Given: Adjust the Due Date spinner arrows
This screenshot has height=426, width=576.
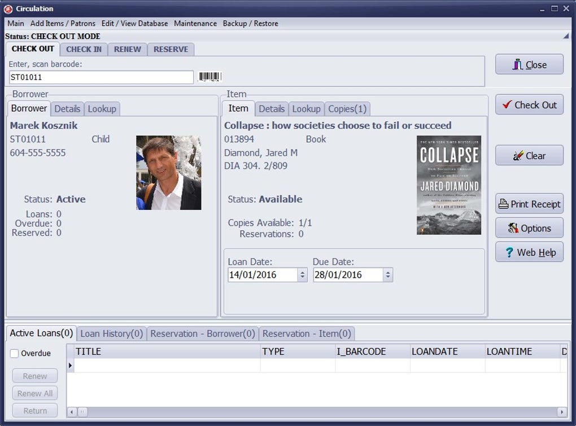Looking at the screenshot, I should [x=388, y=275].
